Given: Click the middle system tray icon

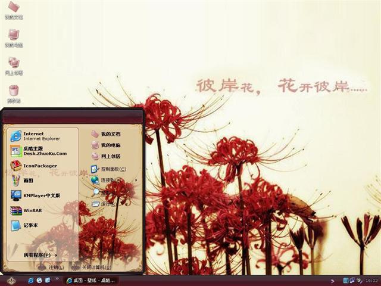Looking at the screenshot, I should 352,281.
